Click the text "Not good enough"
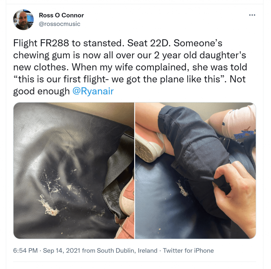 [130, 85]
